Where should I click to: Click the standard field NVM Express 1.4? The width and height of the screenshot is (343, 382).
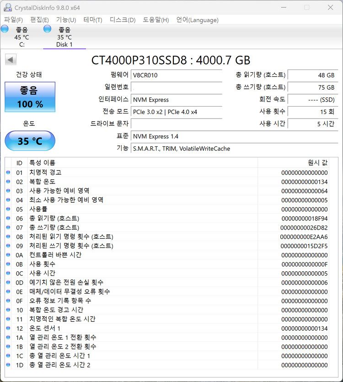point(235,136)
